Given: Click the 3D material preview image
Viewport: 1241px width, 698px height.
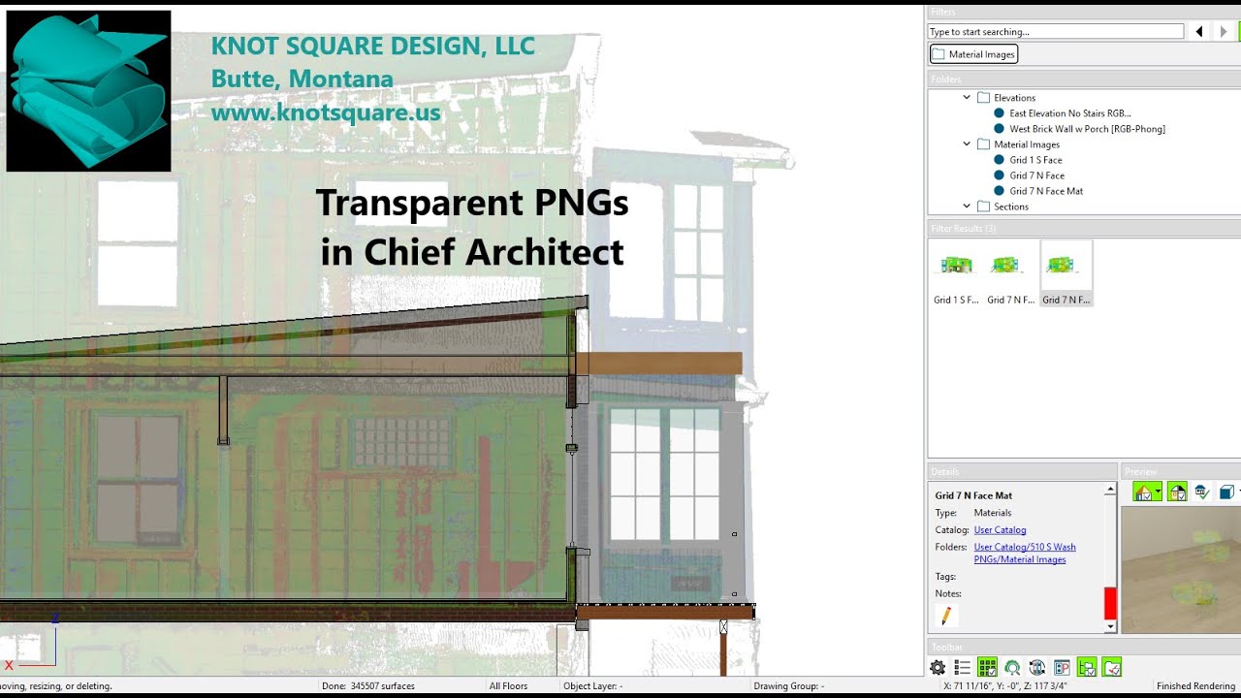Looking at the screenshot, I should (1181, 570).
